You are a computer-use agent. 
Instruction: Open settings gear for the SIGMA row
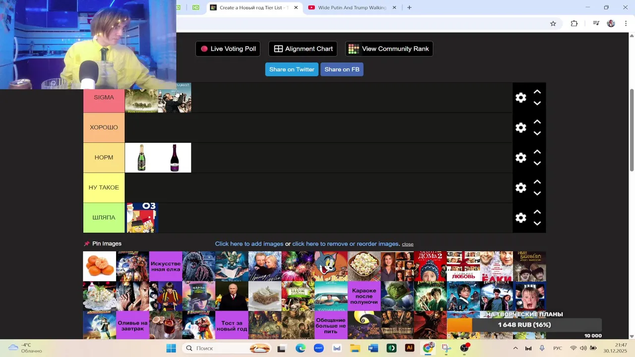(520, 98)
